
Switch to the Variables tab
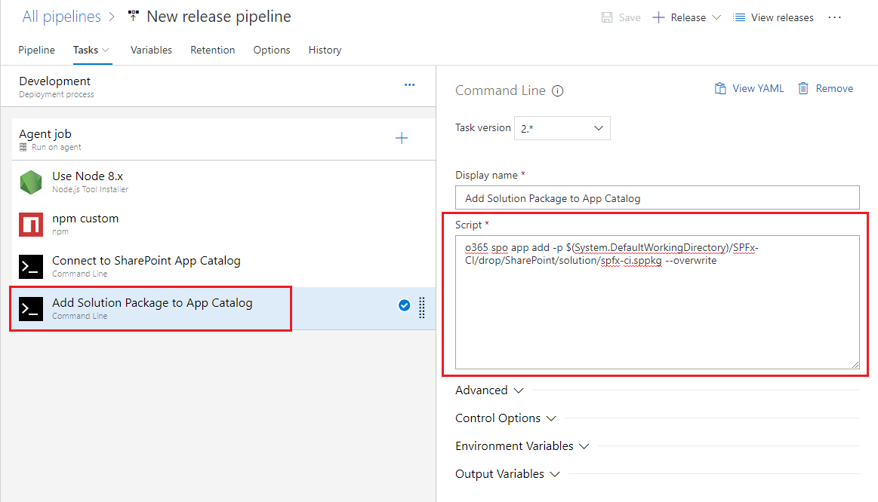coord(151,50)
